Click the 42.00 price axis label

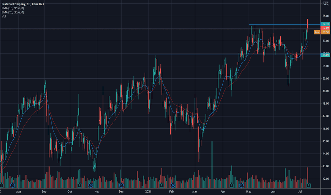(x=326, y=179)
